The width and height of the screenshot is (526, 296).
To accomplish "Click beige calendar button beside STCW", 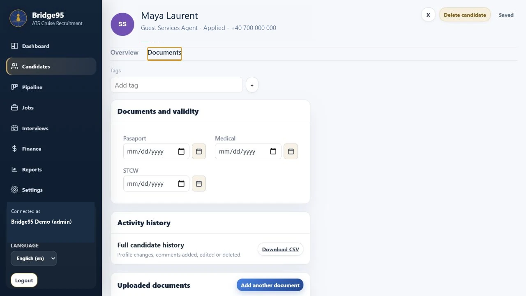I will 199,184.
